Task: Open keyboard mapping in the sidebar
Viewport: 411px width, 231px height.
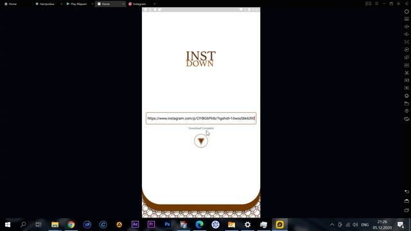Action: coord(407,19)
